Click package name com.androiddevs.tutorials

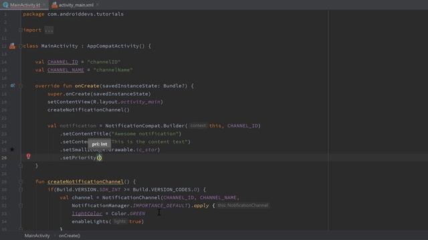point(86,14)
